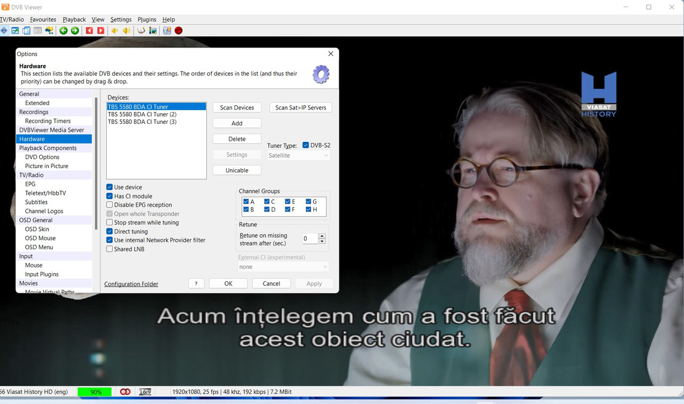Click the red right arrow icon
This screenshot has height=404, width=684.
(x=100, y=30)
